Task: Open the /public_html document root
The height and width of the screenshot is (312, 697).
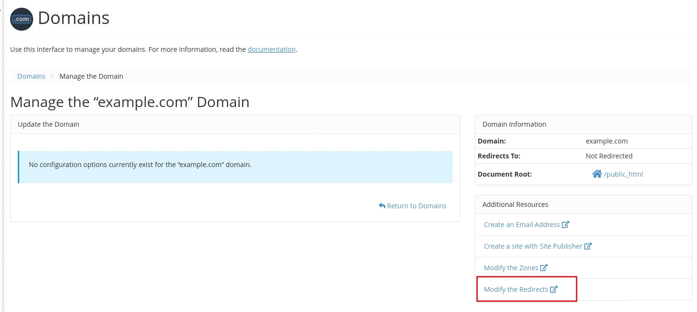Action: click(623, 174)
